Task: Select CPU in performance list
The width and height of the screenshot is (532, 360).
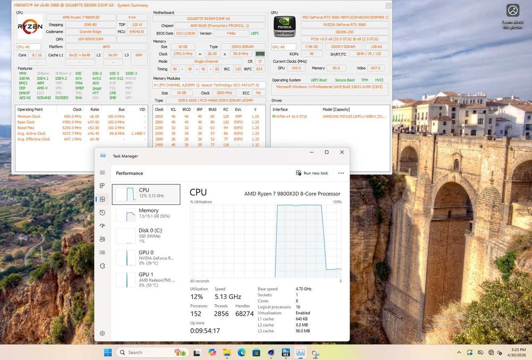Action: coord(146,194)
